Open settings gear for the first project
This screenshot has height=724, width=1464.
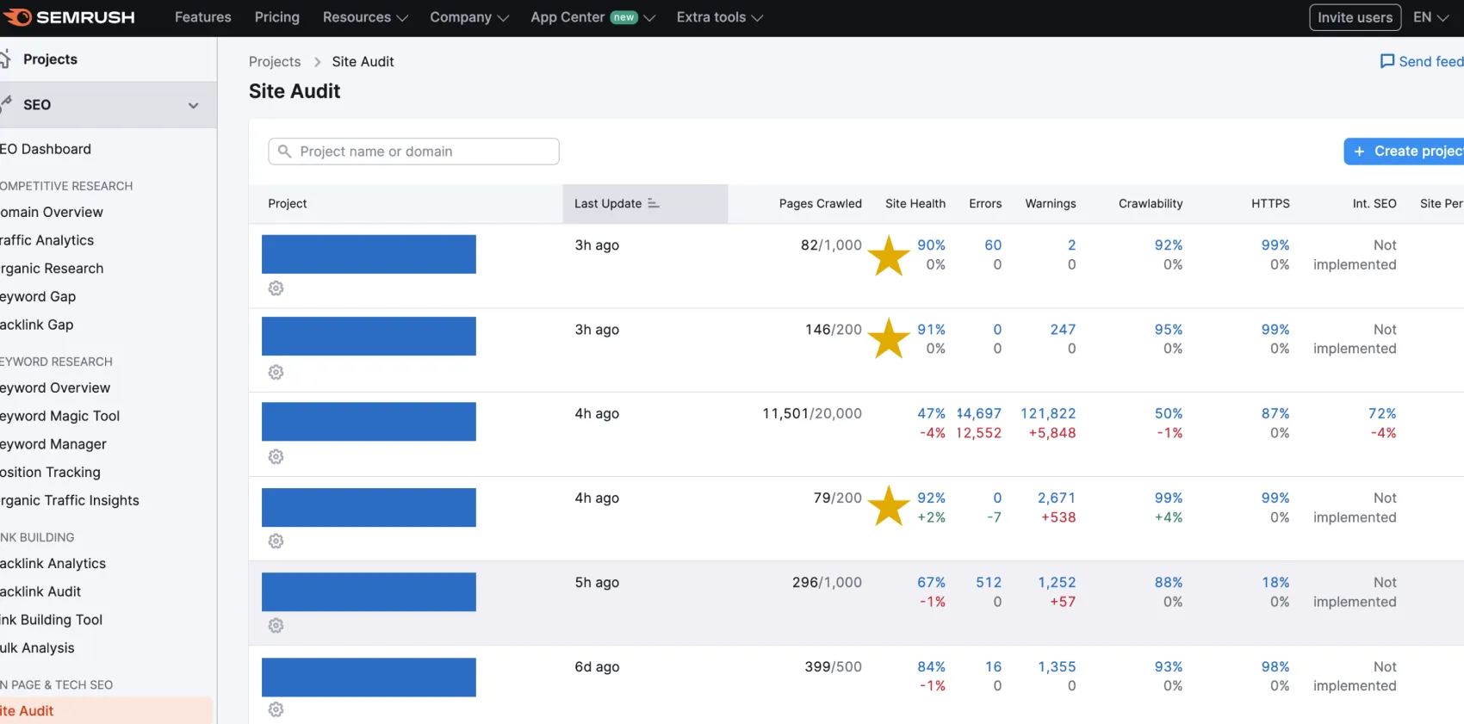(276, 288)
